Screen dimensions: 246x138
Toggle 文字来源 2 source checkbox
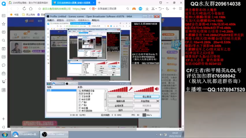pos(80,94)
